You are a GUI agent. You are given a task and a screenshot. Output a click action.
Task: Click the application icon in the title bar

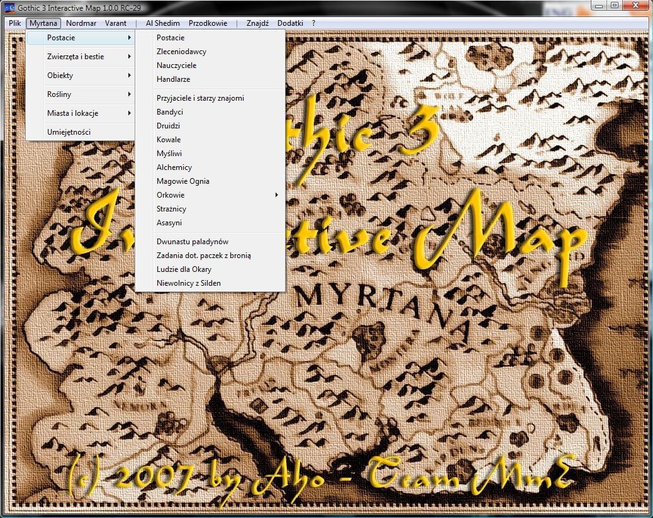point(9,8)
